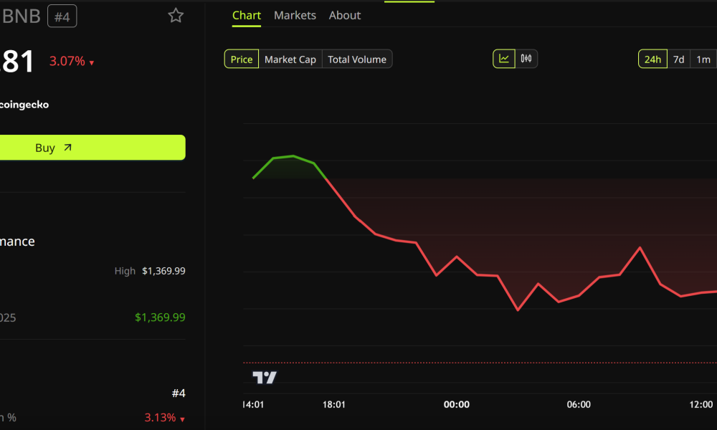This screenshot has height=430, width=717.
Task: Click the High $1,369.99 value
Action: click(x=163, y=271)
